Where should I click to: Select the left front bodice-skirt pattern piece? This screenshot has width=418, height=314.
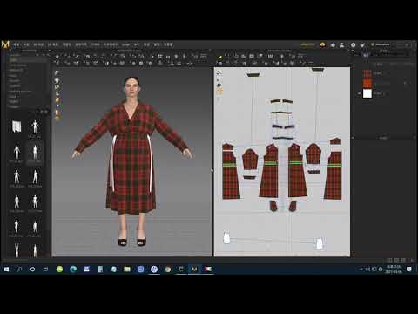(x=269, y=171)
